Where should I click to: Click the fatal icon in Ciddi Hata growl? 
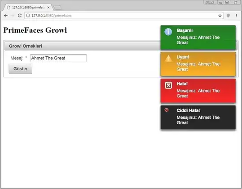point(166,110)
